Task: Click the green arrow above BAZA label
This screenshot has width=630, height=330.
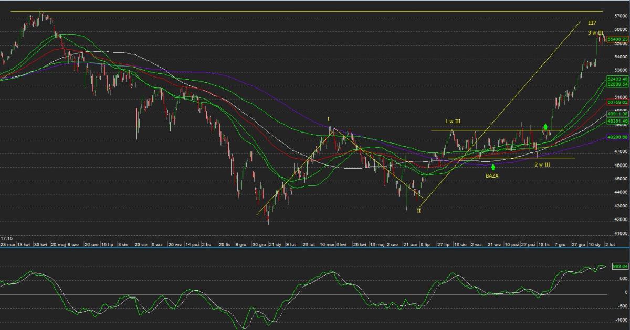Action: coord(492,167)
